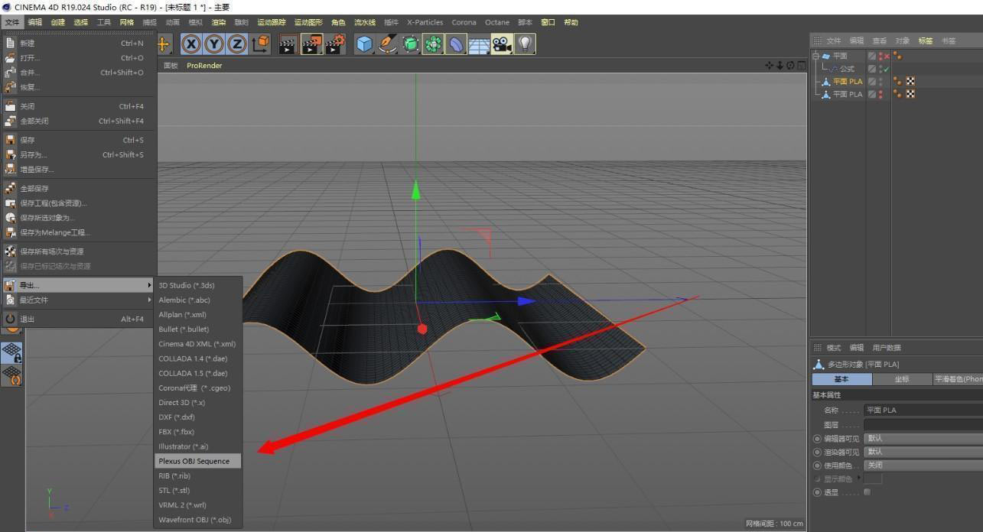Toggle the Y axis lock button
This screenshot has width=983, height=532.
point(214,44)
